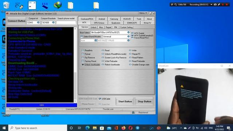The width and height of the screenshot is (233, 131).
Task: Open Microsoft Edge from the taskbar
Action: pyautogui.click(x=87, y=128)
